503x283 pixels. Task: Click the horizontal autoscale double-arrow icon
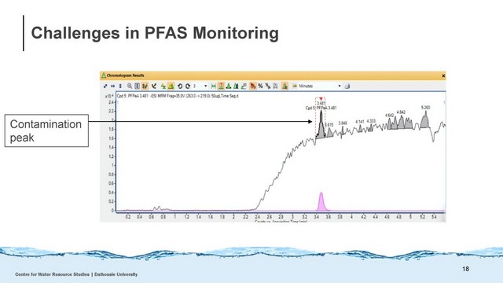click(112, 86)
